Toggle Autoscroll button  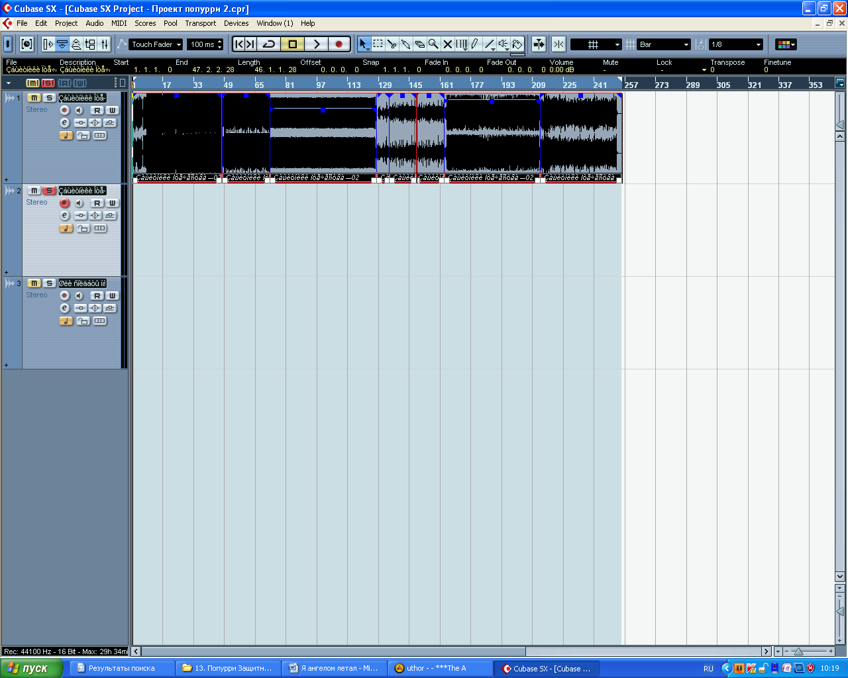[x=539, y=44]
